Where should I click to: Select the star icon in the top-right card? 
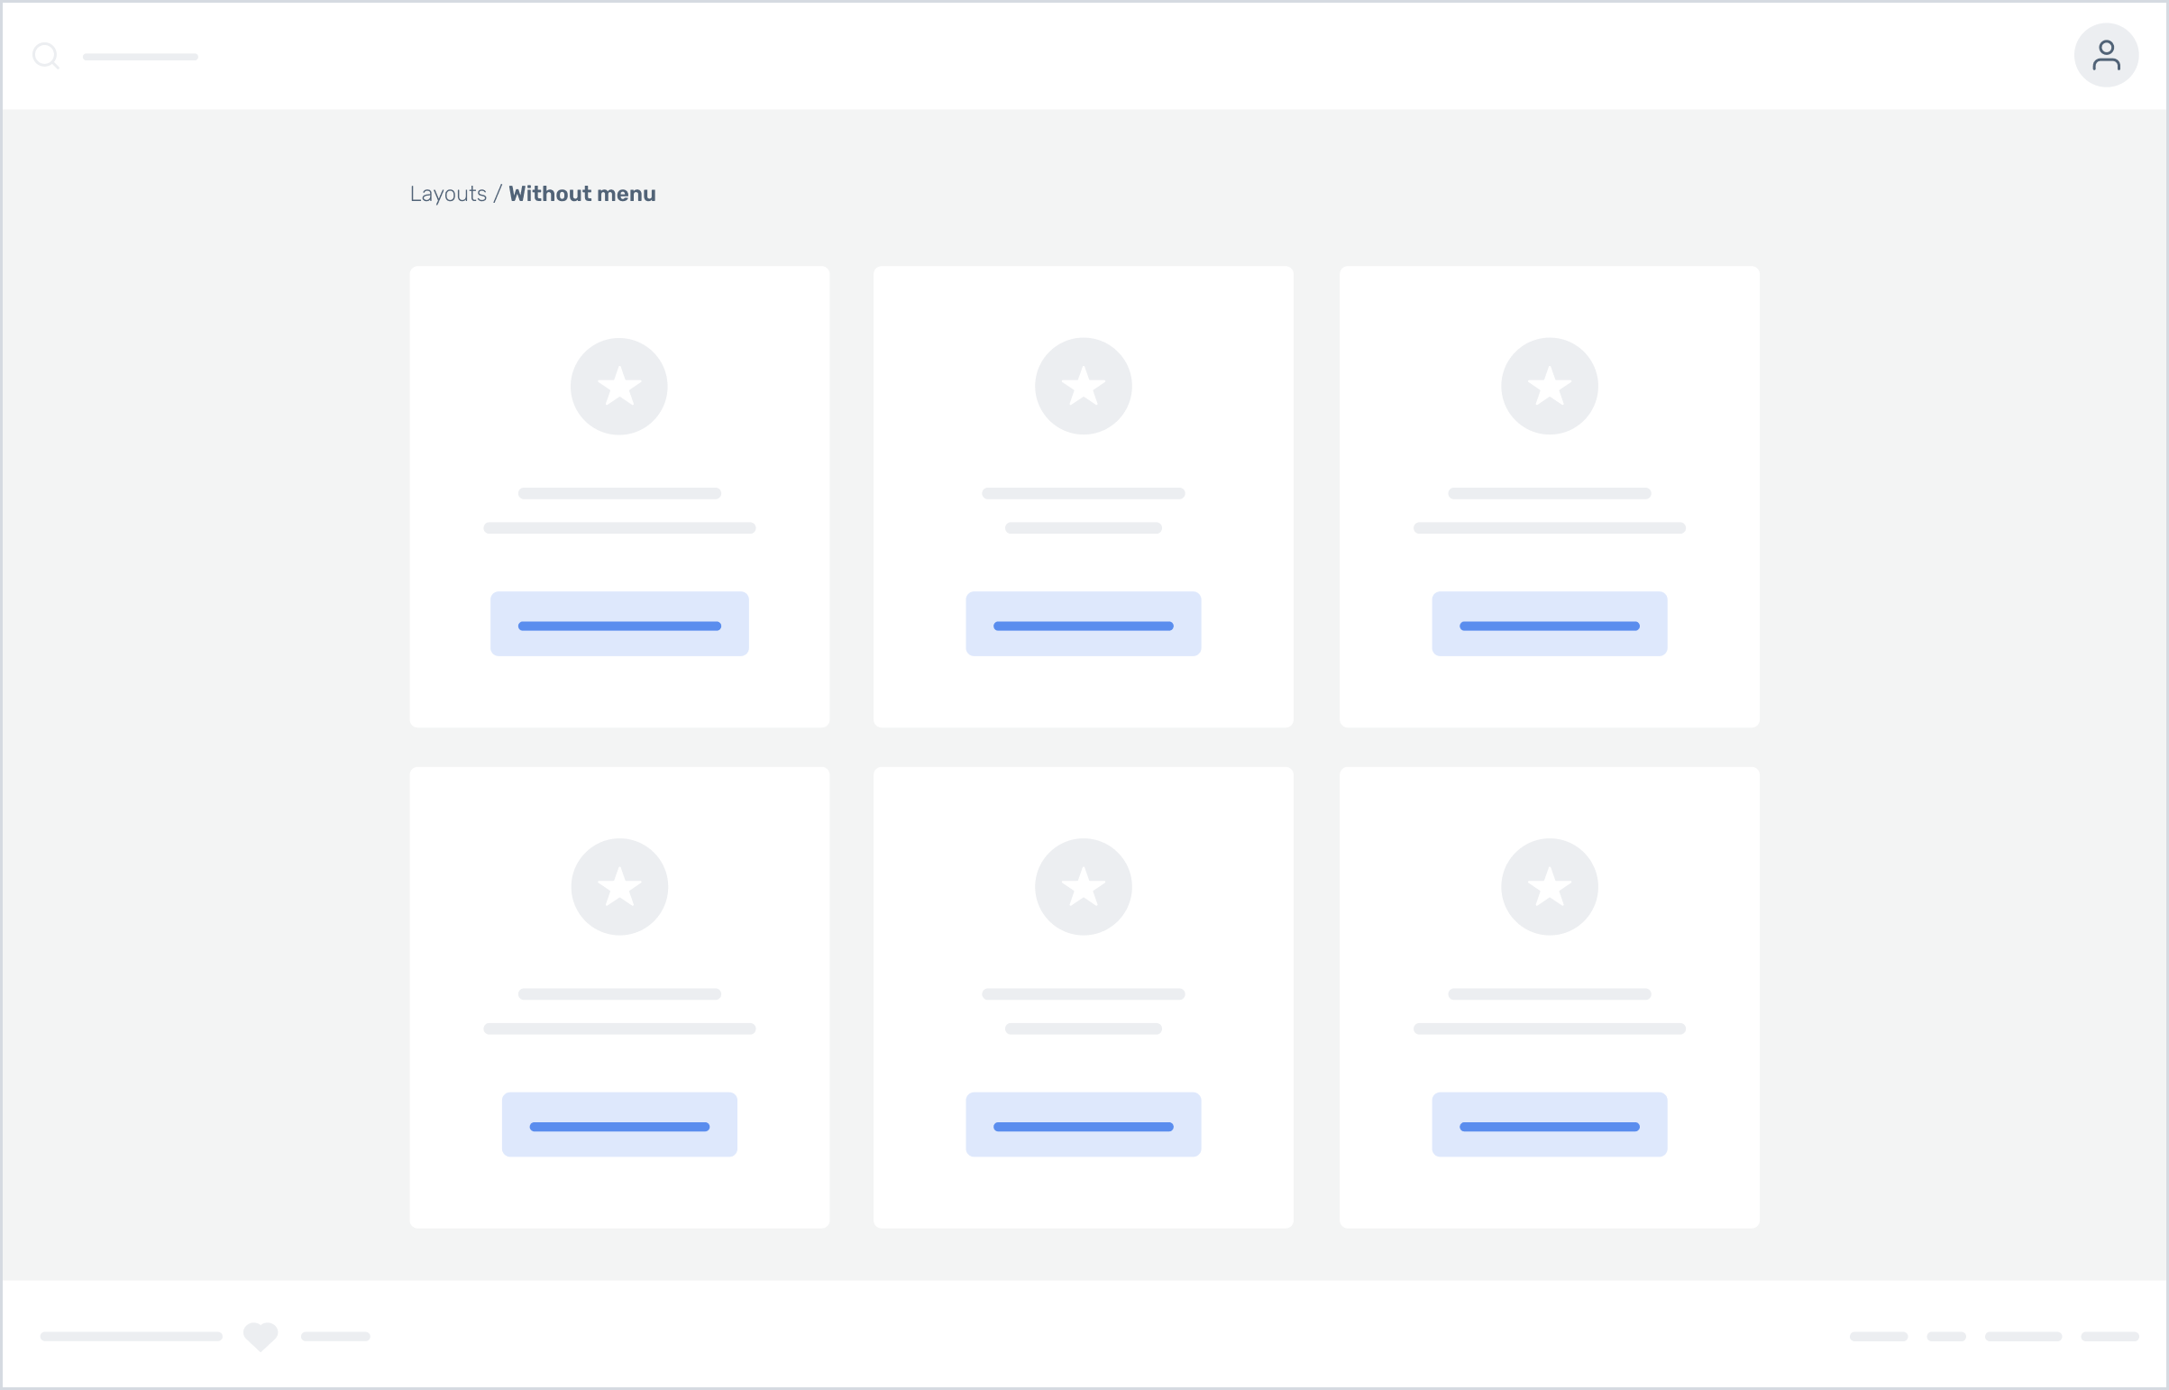coord(1549,386)
